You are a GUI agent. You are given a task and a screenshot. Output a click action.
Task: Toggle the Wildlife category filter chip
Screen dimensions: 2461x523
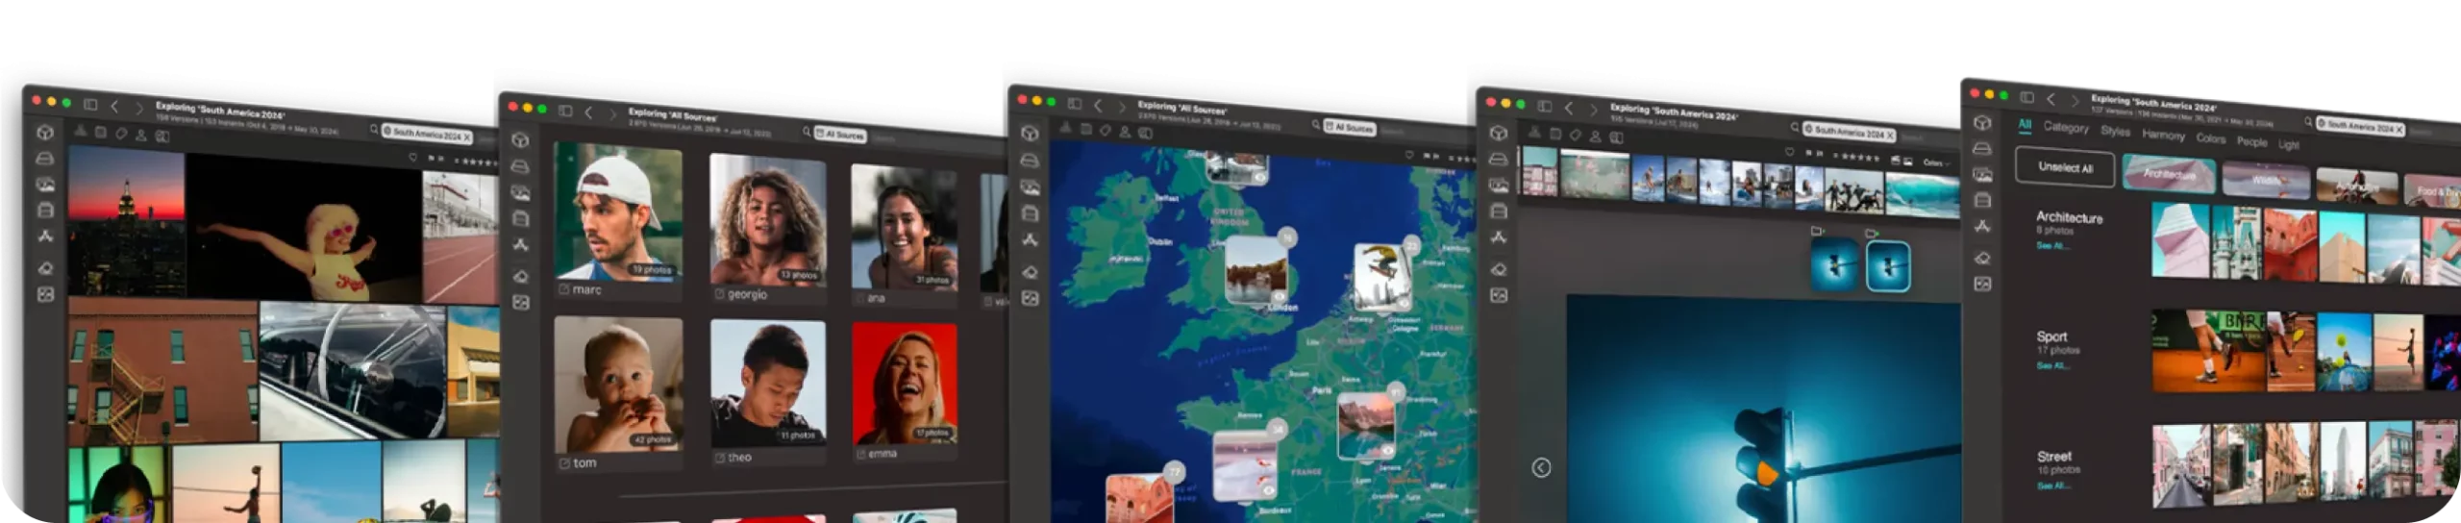click(x=2266, y=180)
